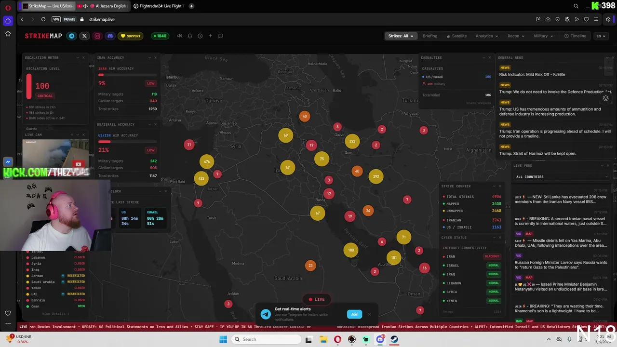Viewport: 617px width, 347px height.
Task: Click the LIVE indicator button
Action: (x=316, y=299)
